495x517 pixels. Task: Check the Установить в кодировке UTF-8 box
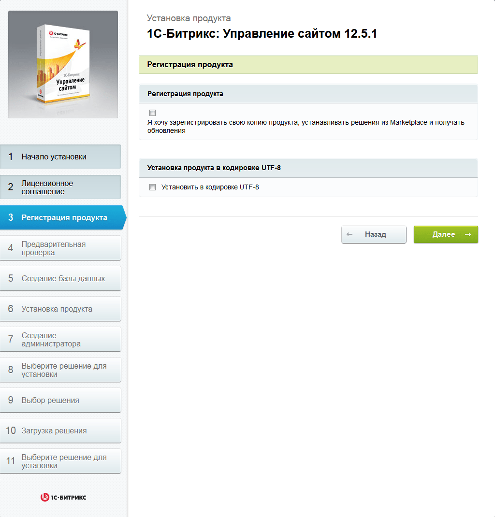pyautogui.click(x=152, y=187)
